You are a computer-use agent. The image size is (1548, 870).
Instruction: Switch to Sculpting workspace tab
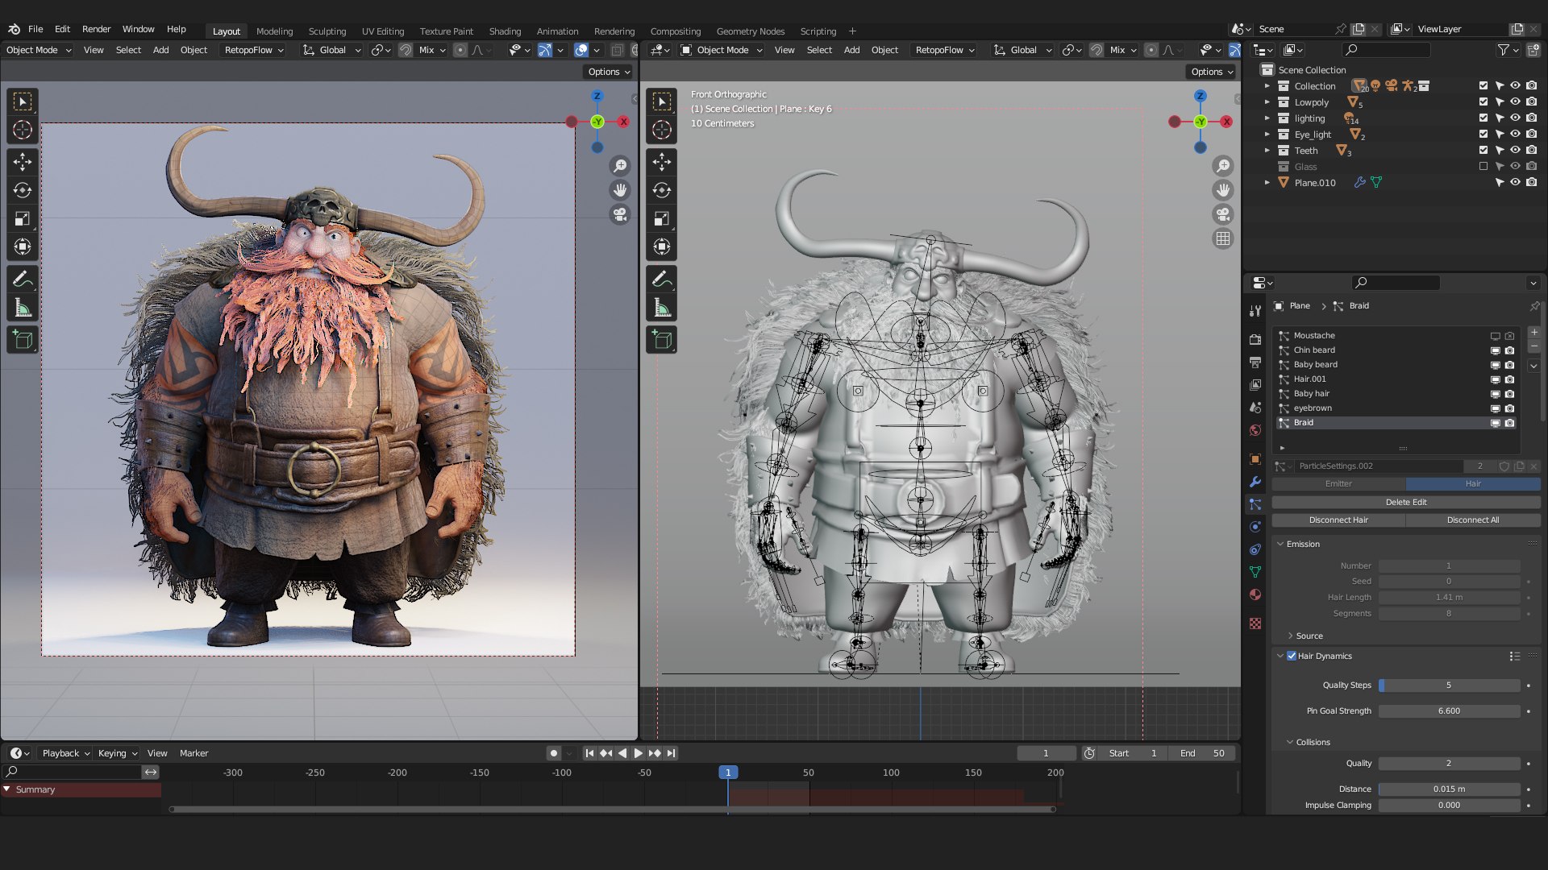pos(327,31)
